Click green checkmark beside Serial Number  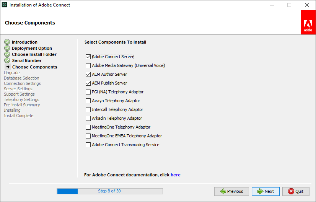(x=7, y=60)
